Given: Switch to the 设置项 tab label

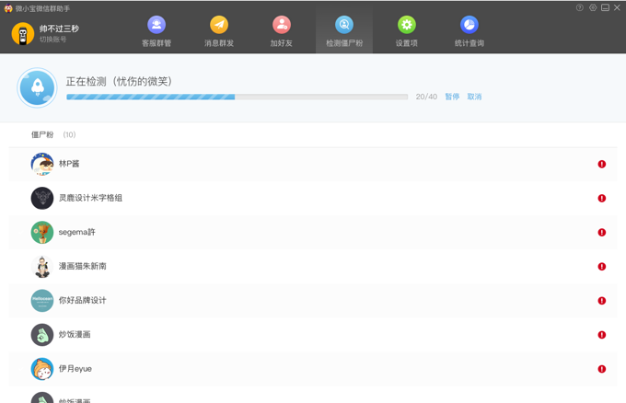Looking at the screenshot, I should click(x=406, y=43).
